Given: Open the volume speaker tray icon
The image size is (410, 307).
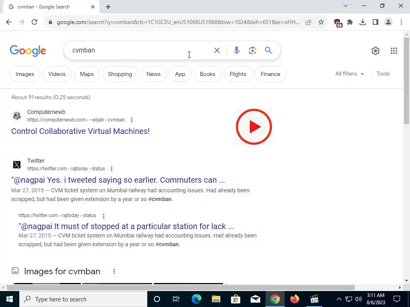Looking at the screenshot, I should pos(358,299).
